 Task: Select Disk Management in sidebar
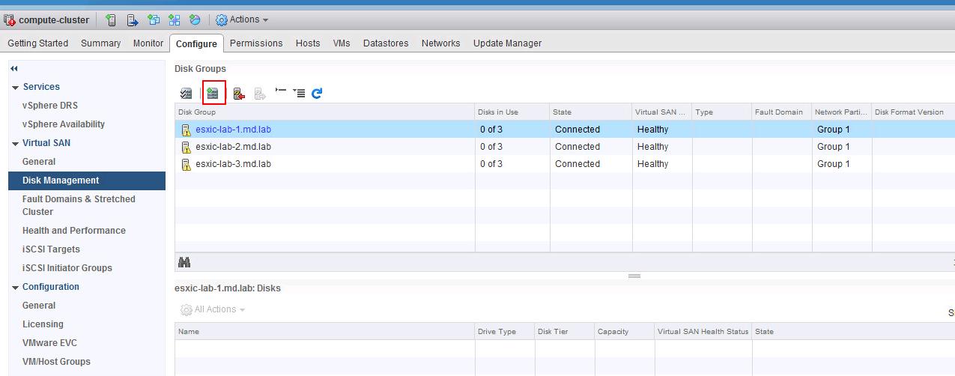pos(87,181)
